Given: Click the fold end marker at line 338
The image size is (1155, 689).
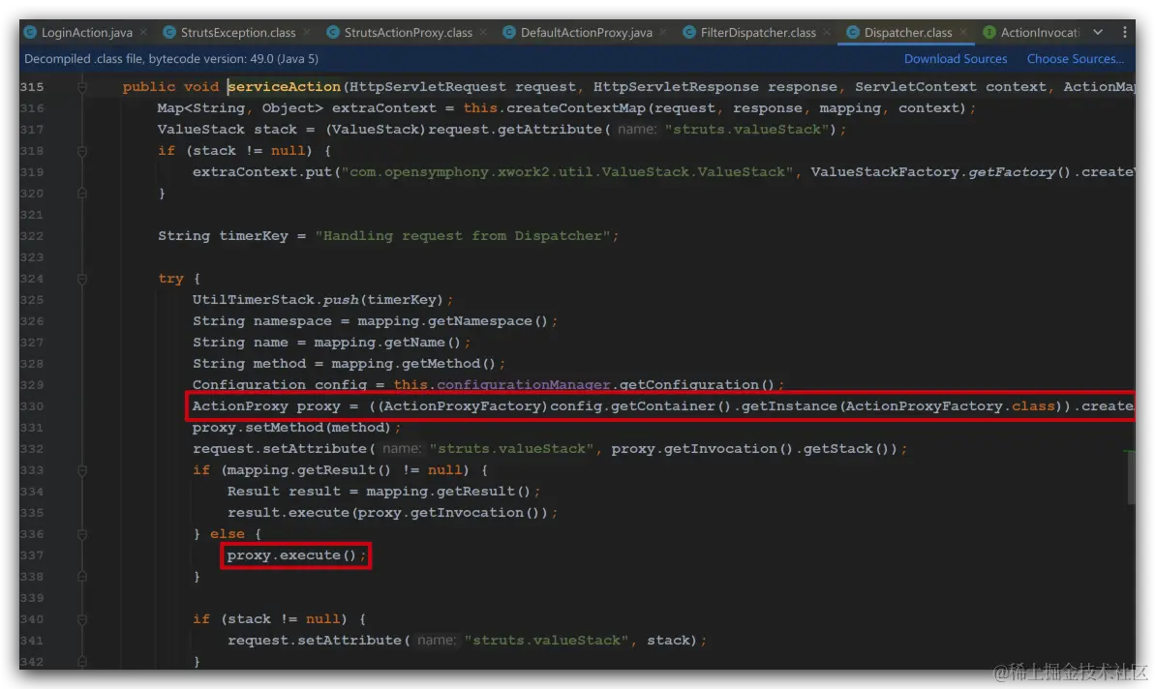Looking at the screenshot, I should (81, 577).
